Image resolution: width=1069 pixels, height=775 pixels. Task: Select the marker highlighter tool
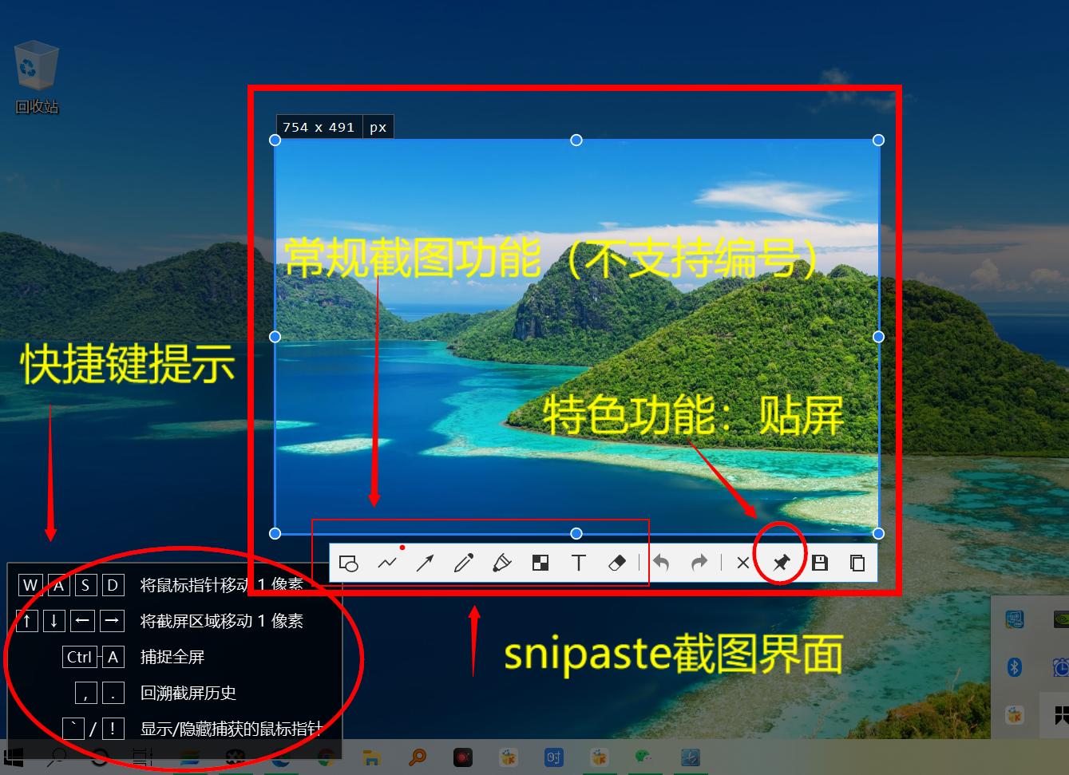click(501, 563)
